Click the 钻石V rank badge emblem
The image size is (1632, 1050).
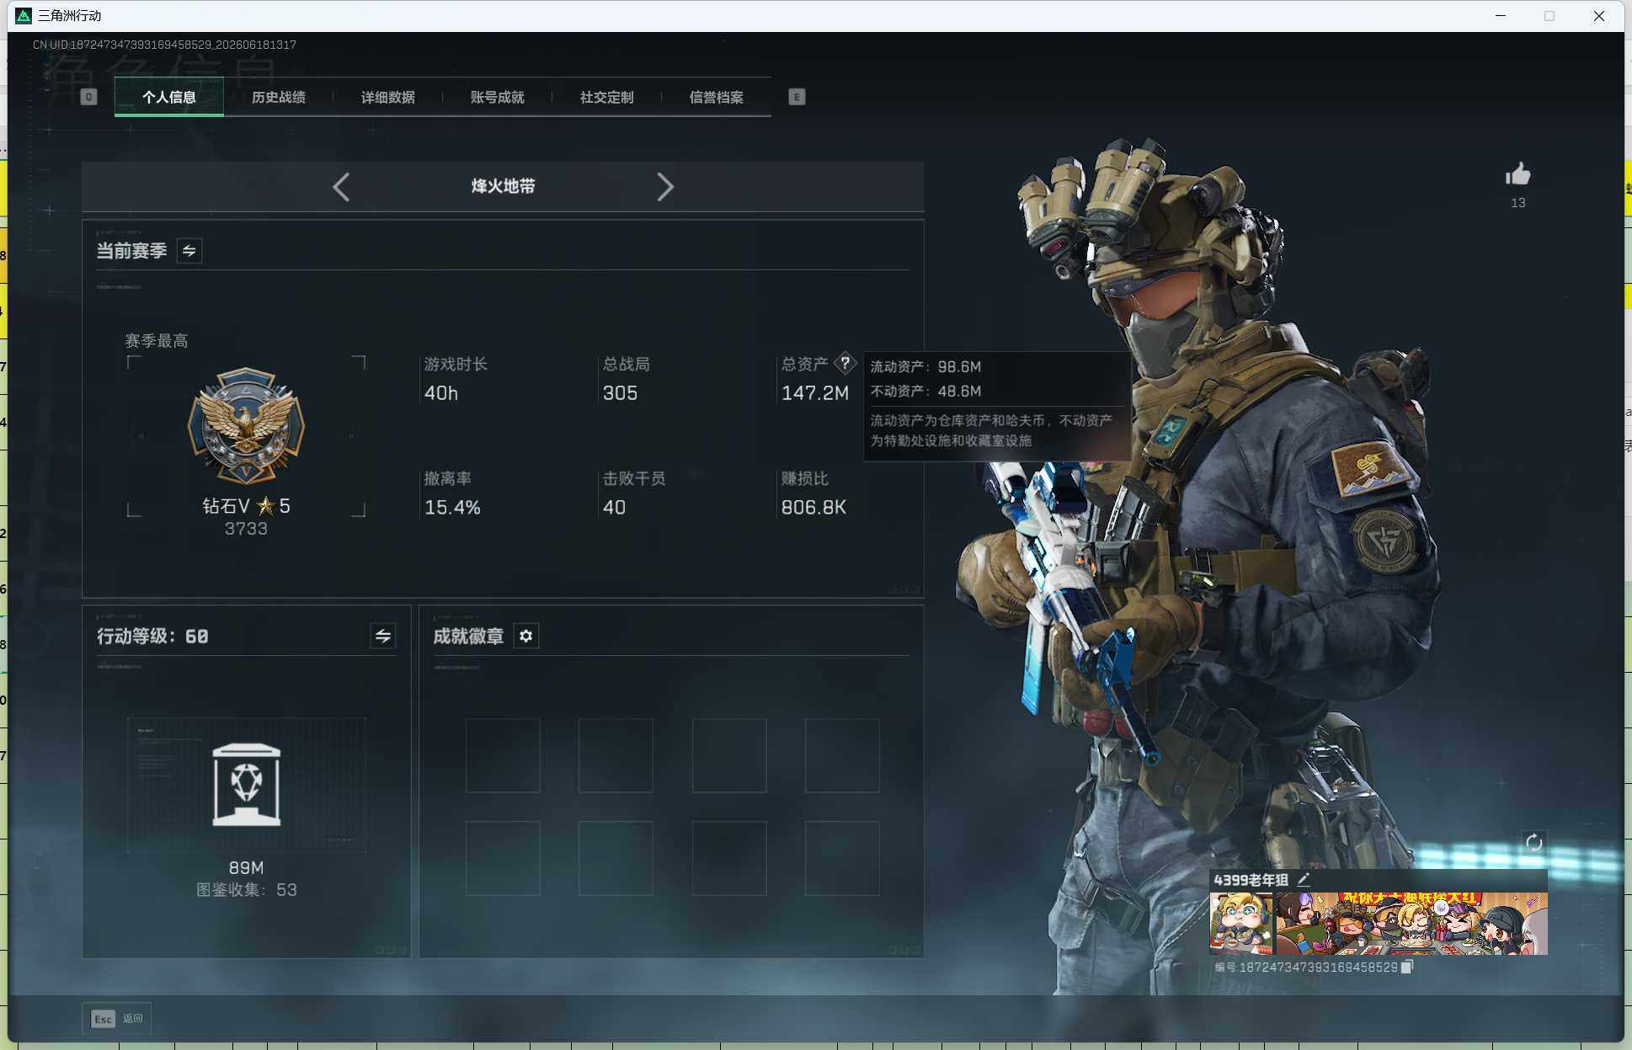pos(246,425)
